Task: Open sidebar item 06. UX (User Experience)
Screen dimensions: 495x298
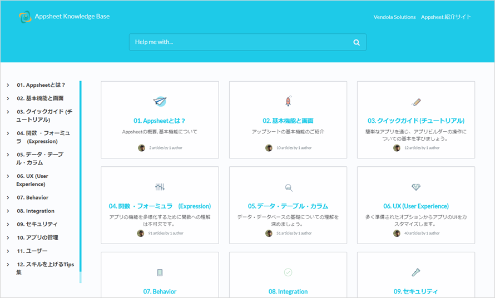Action: pos(32,180)
